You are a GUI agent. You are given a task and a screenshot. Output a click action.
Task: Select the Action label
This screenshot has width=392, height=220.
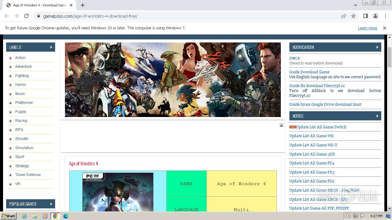(20, 58)
